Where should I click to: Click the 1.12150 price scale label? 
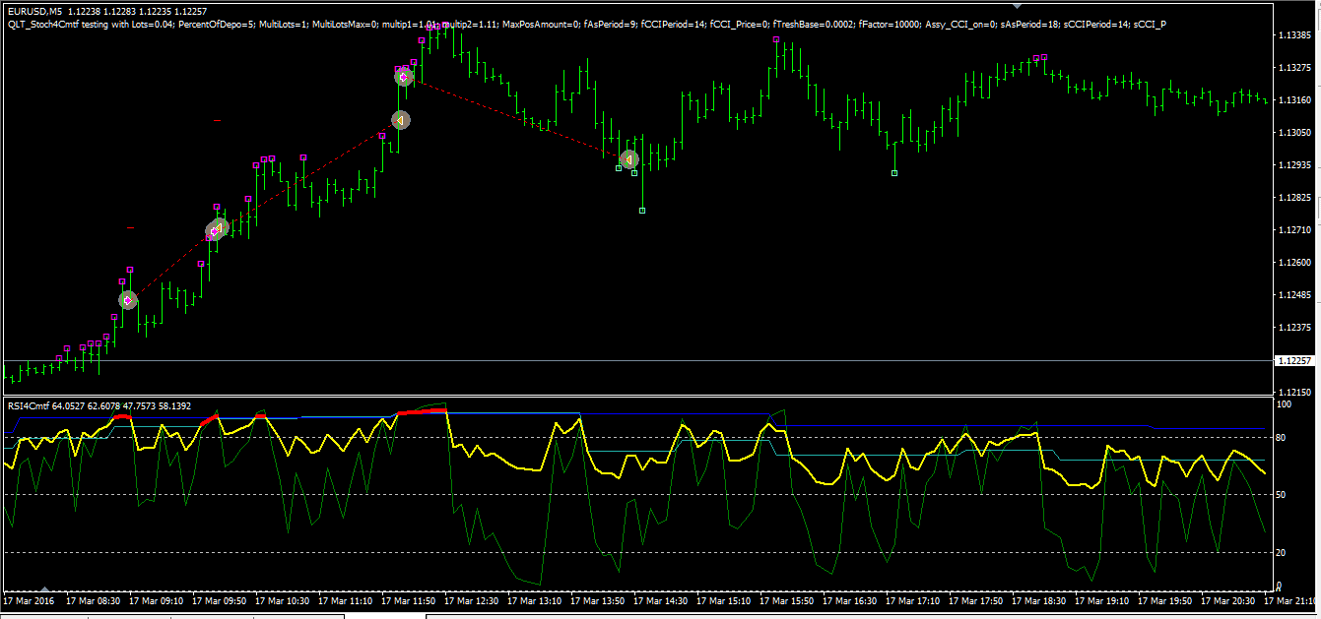[1293, 392]
